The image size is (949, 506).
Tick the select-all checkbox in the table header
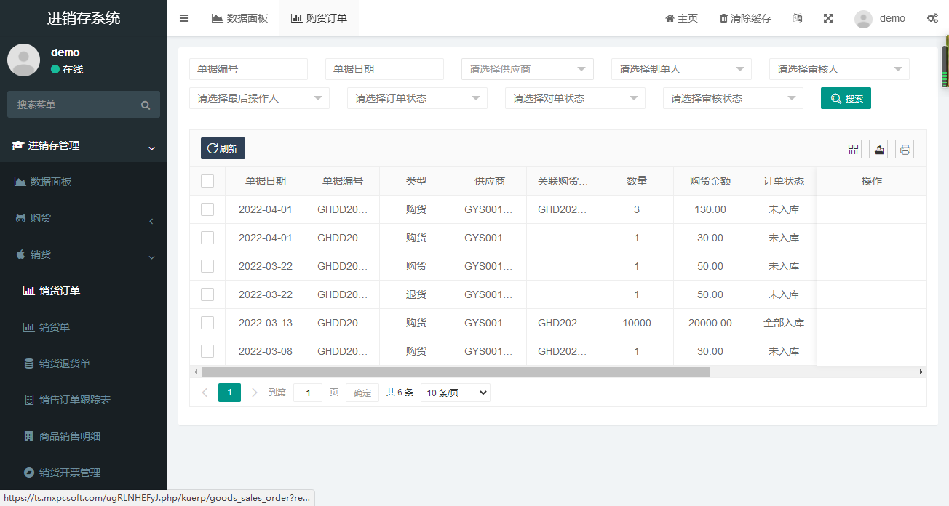pyautogui.click(x=207, y=181)
